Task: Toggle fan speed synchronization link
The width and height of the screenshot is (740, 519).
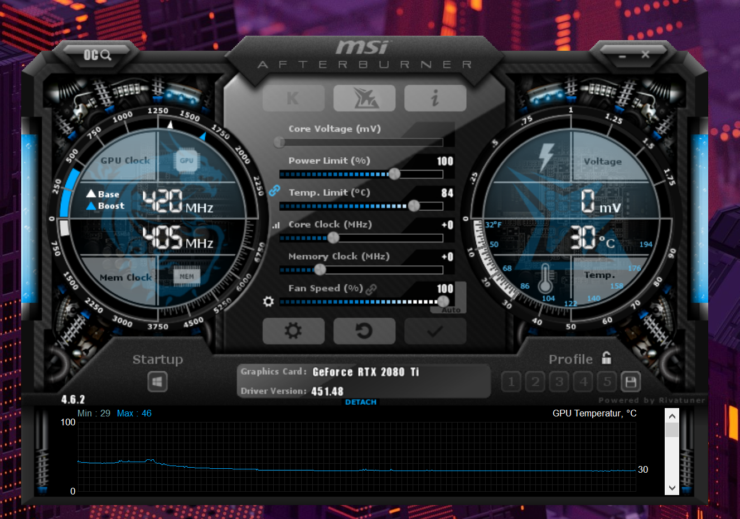Action: [x=371, y=289]
